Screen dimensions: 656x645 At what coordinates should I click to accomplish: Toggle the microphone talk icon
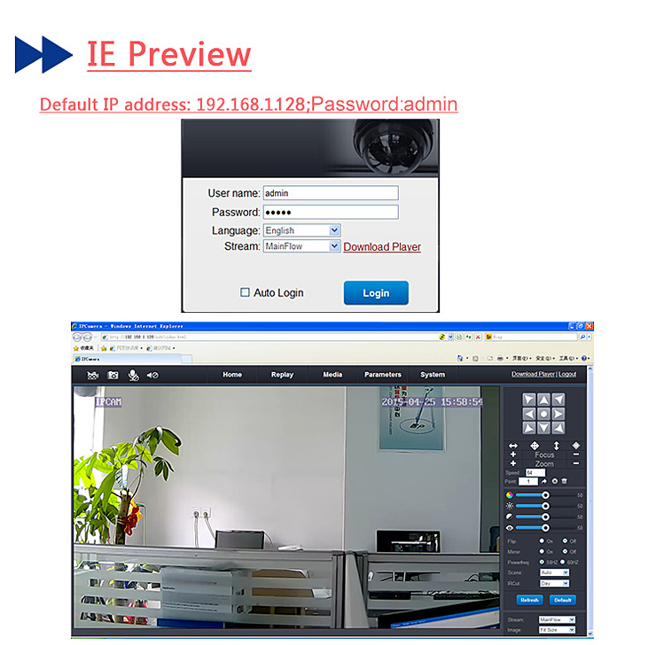click(133, 375)
